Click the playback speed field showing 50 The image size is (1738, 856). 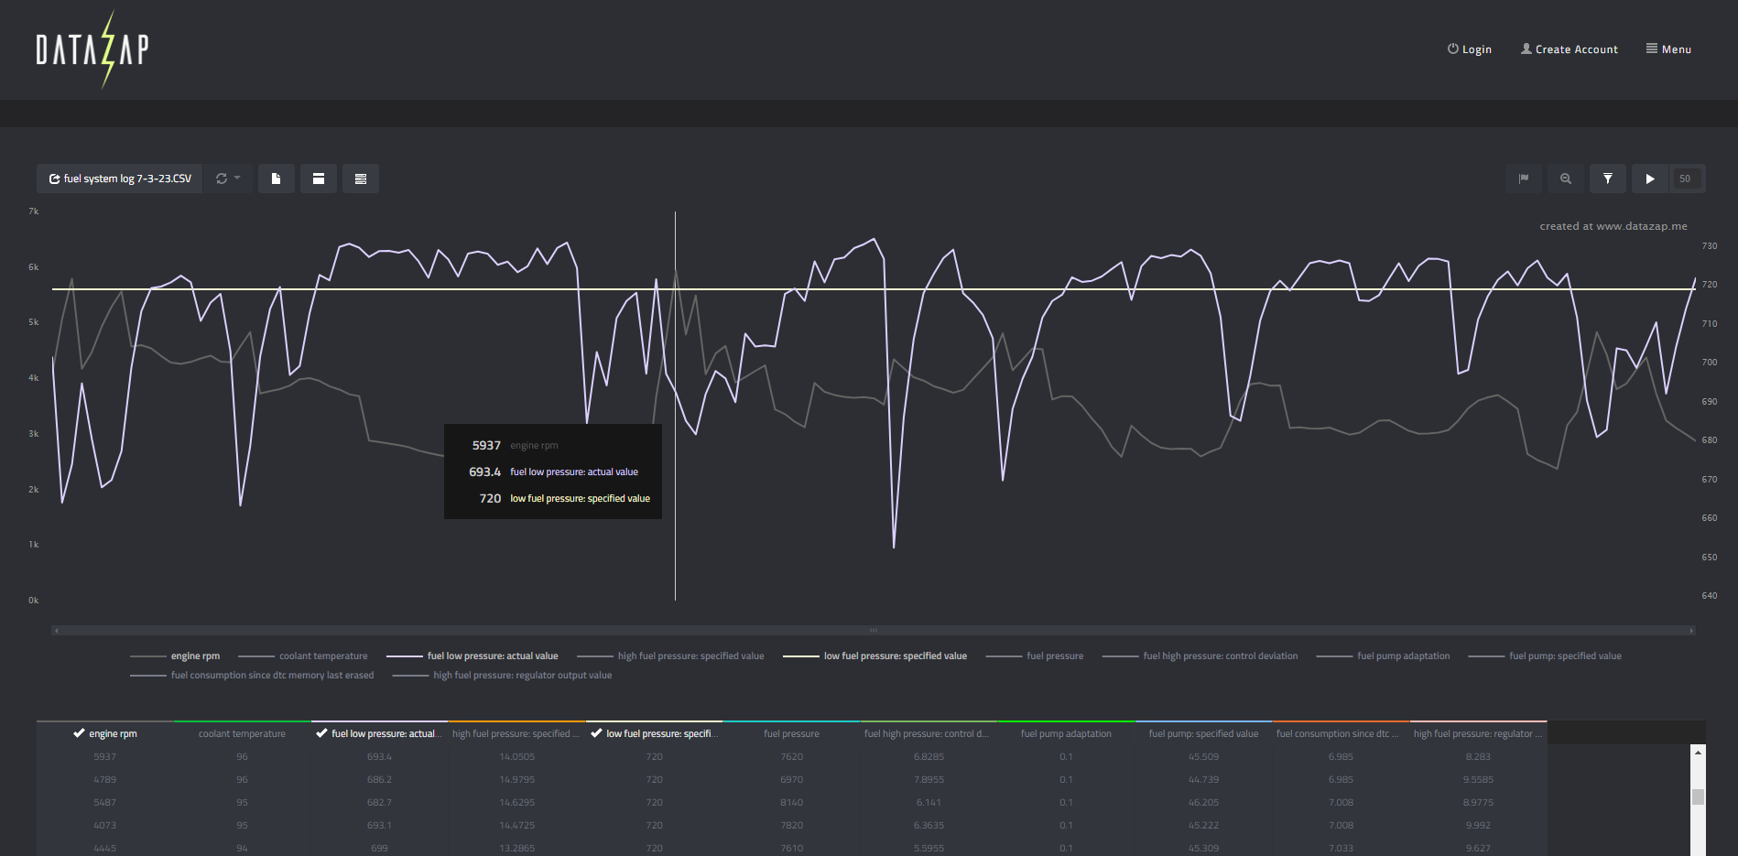pos(1685,179)
